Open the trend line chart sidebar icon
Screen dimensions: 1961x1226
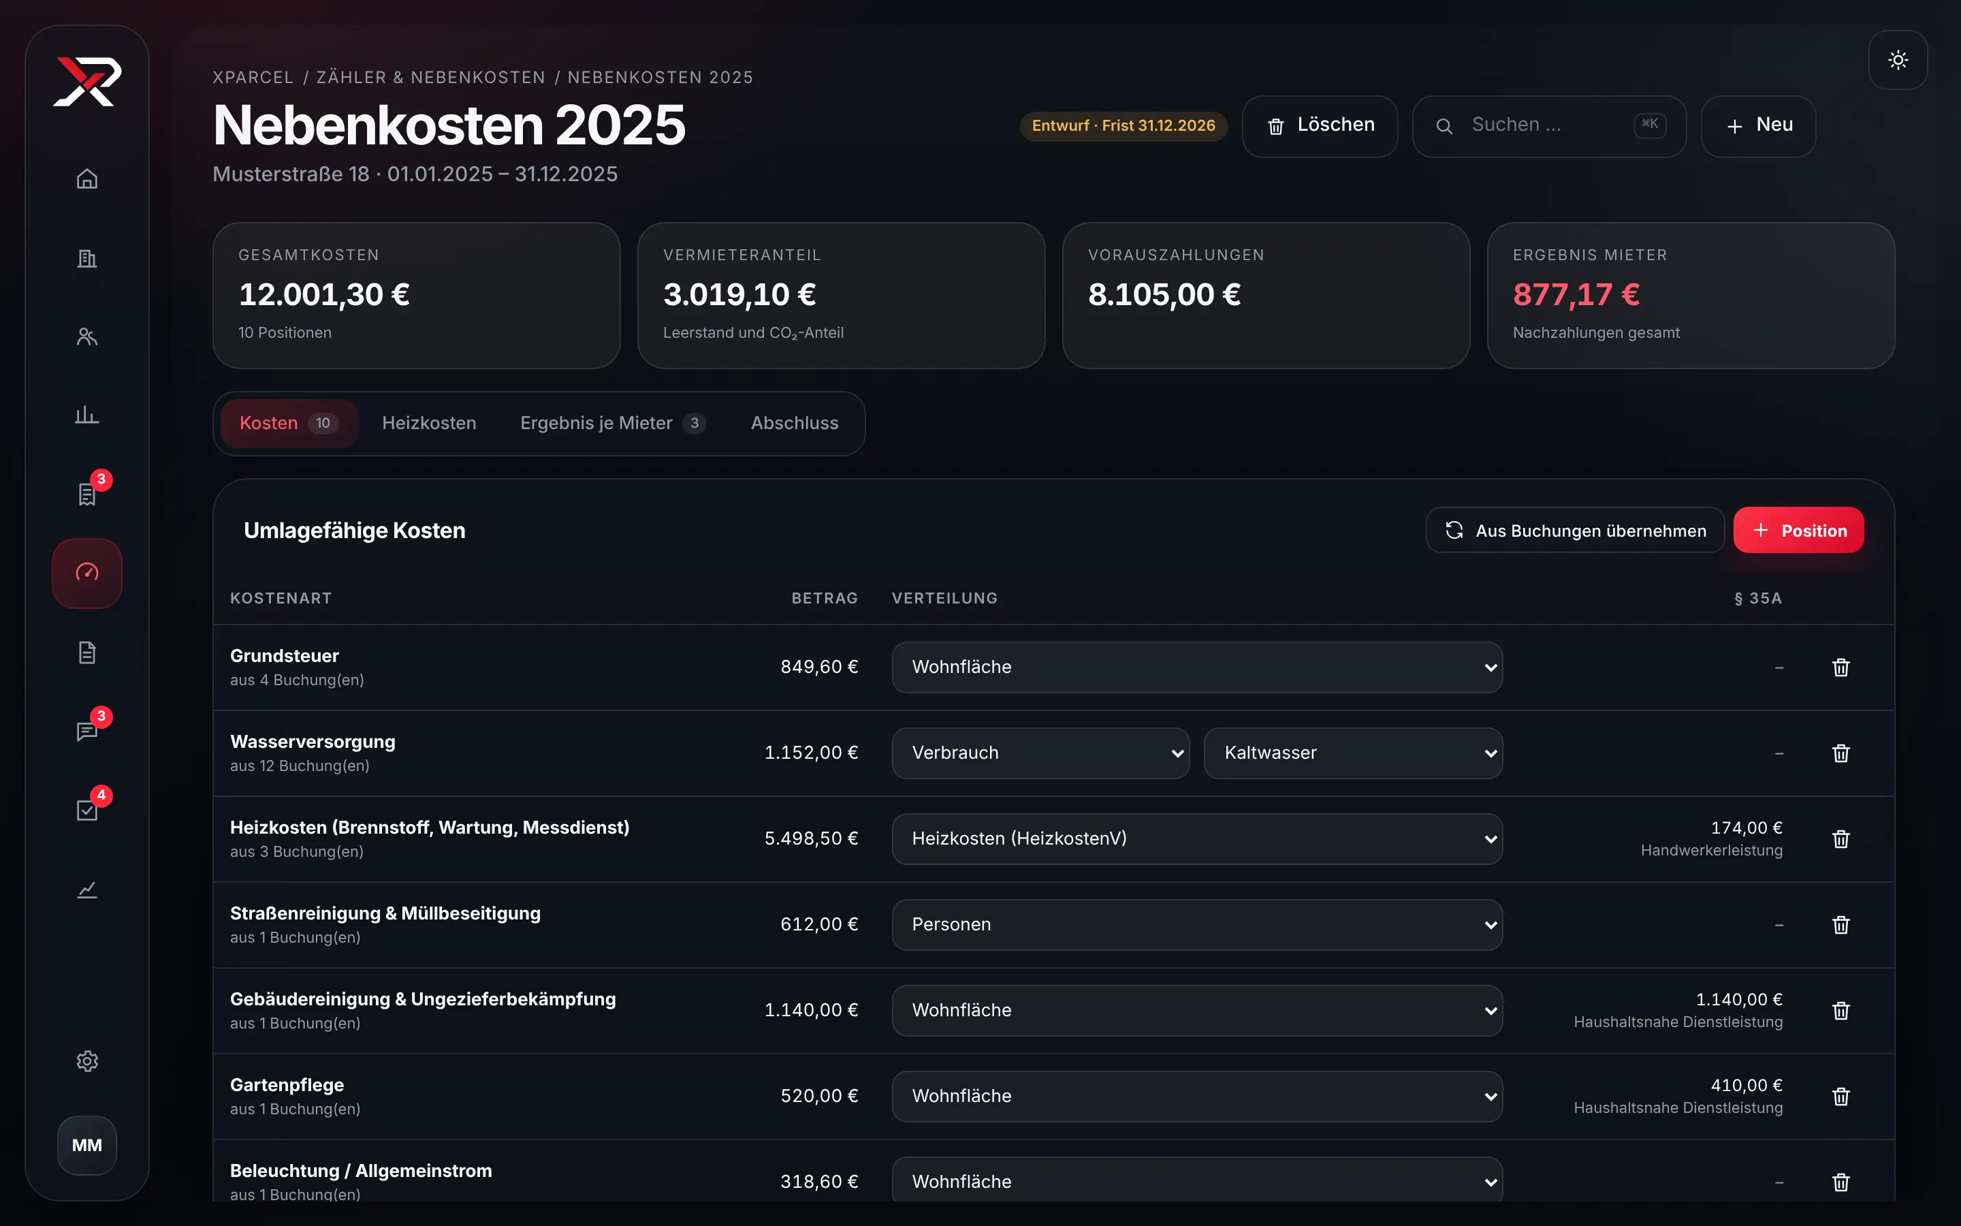coord(86,889)
